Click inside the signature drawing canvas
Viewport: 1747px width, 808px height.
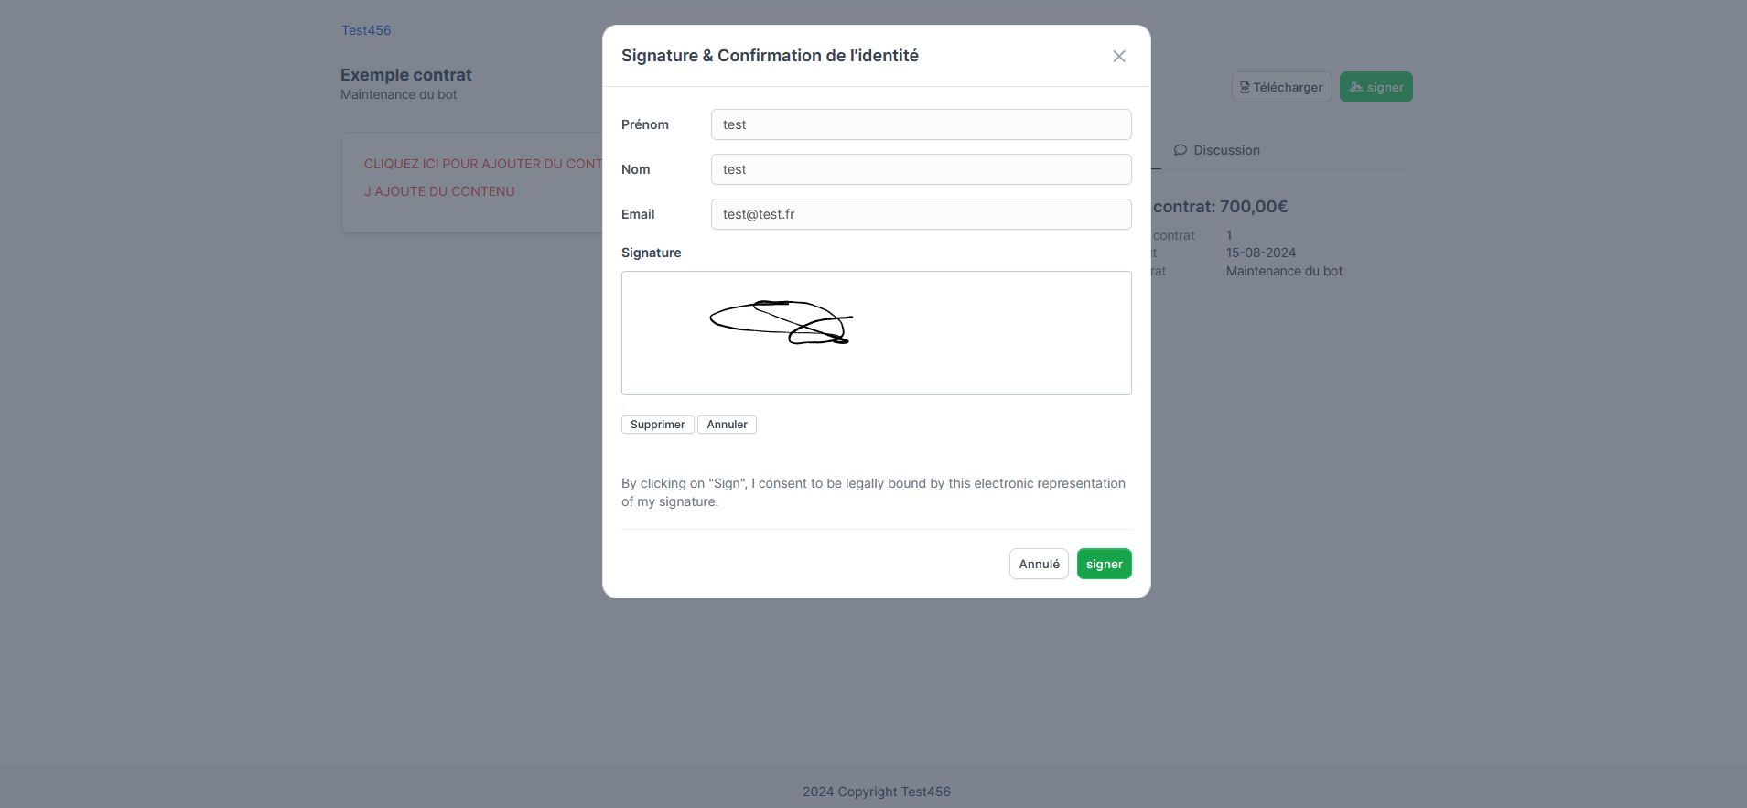pos(876,333)
